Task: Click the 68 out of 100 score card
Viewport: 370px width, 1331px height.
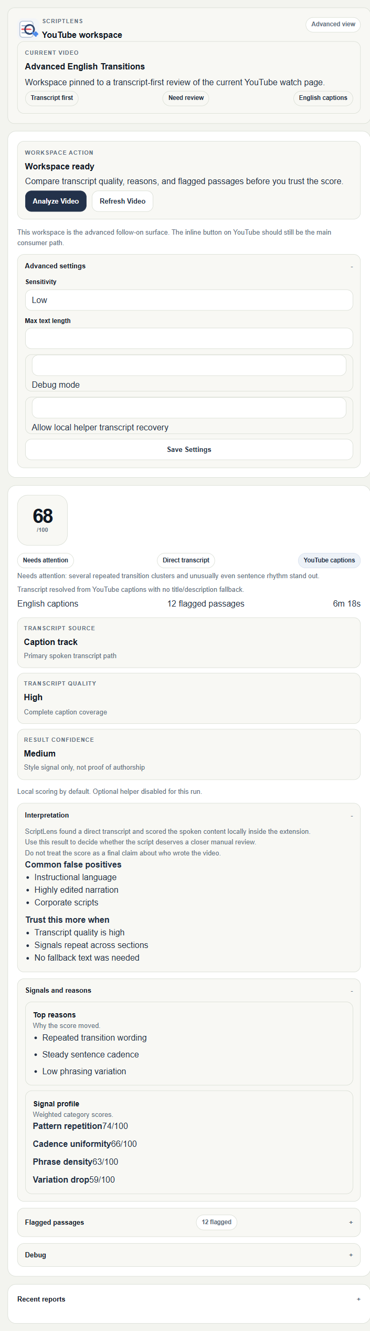Action: pos(43,520)
